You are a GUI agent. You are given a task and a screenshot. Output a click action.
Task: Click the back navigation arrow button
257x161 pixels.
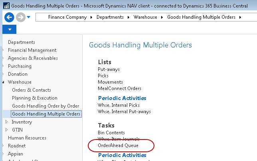pos(9,18)
